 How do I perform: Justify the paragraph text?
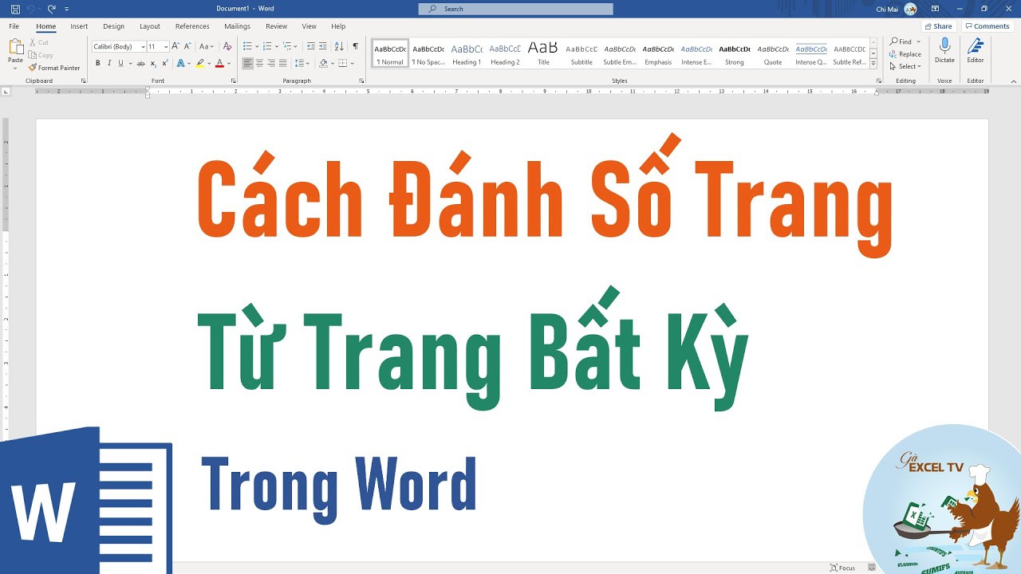pos(282,63)
